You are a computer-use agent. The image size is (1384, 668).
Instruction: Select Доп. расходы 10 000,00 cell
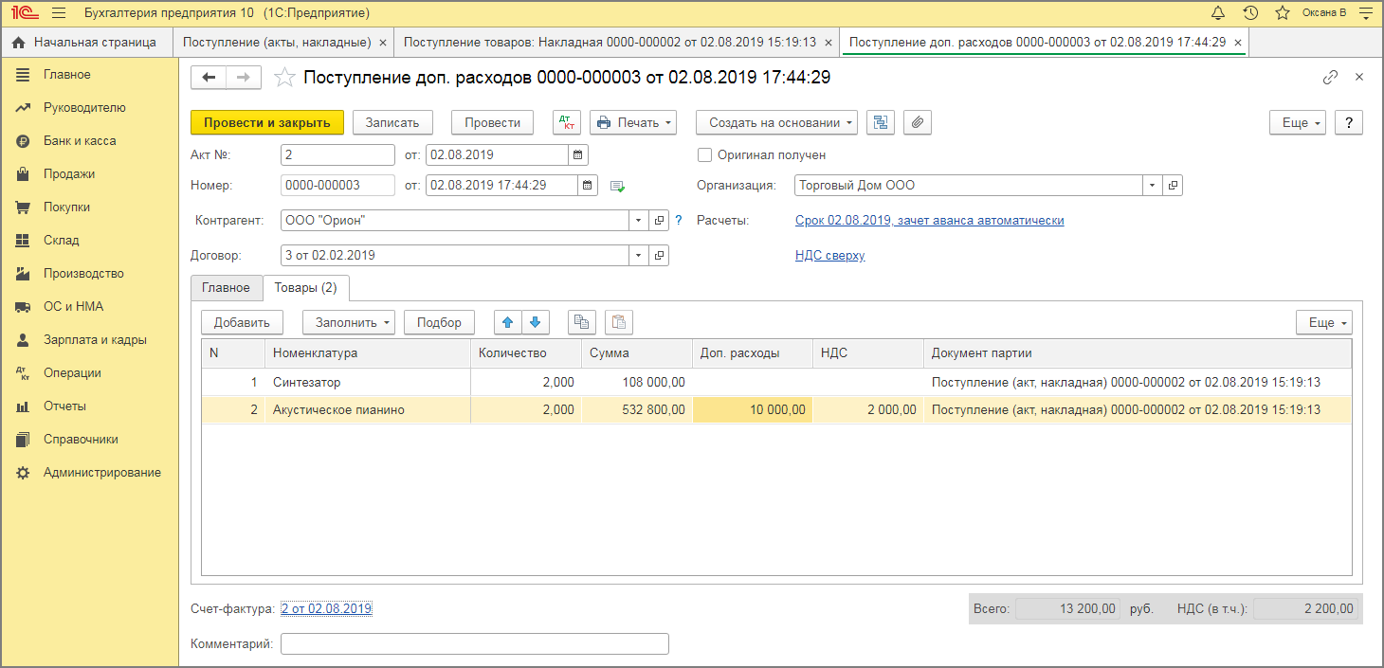pyautogui.click(x=753, y=410)
